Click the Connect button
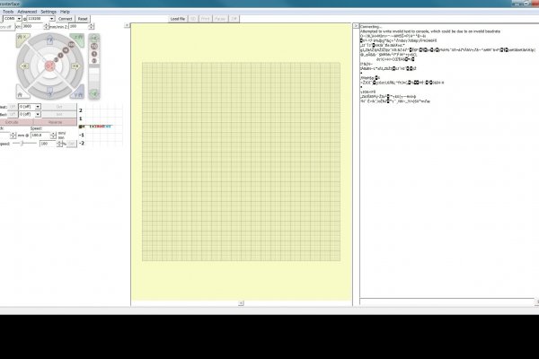This screenshot has width=539, height=359. click(65, 18)
